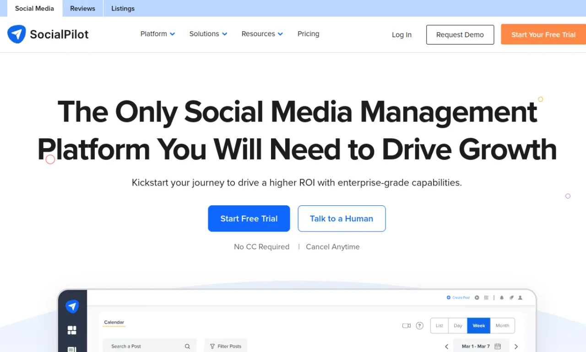Click the Calendar tab label in the preview
Viewport: 586px width, 352px height.
(114, 322)
